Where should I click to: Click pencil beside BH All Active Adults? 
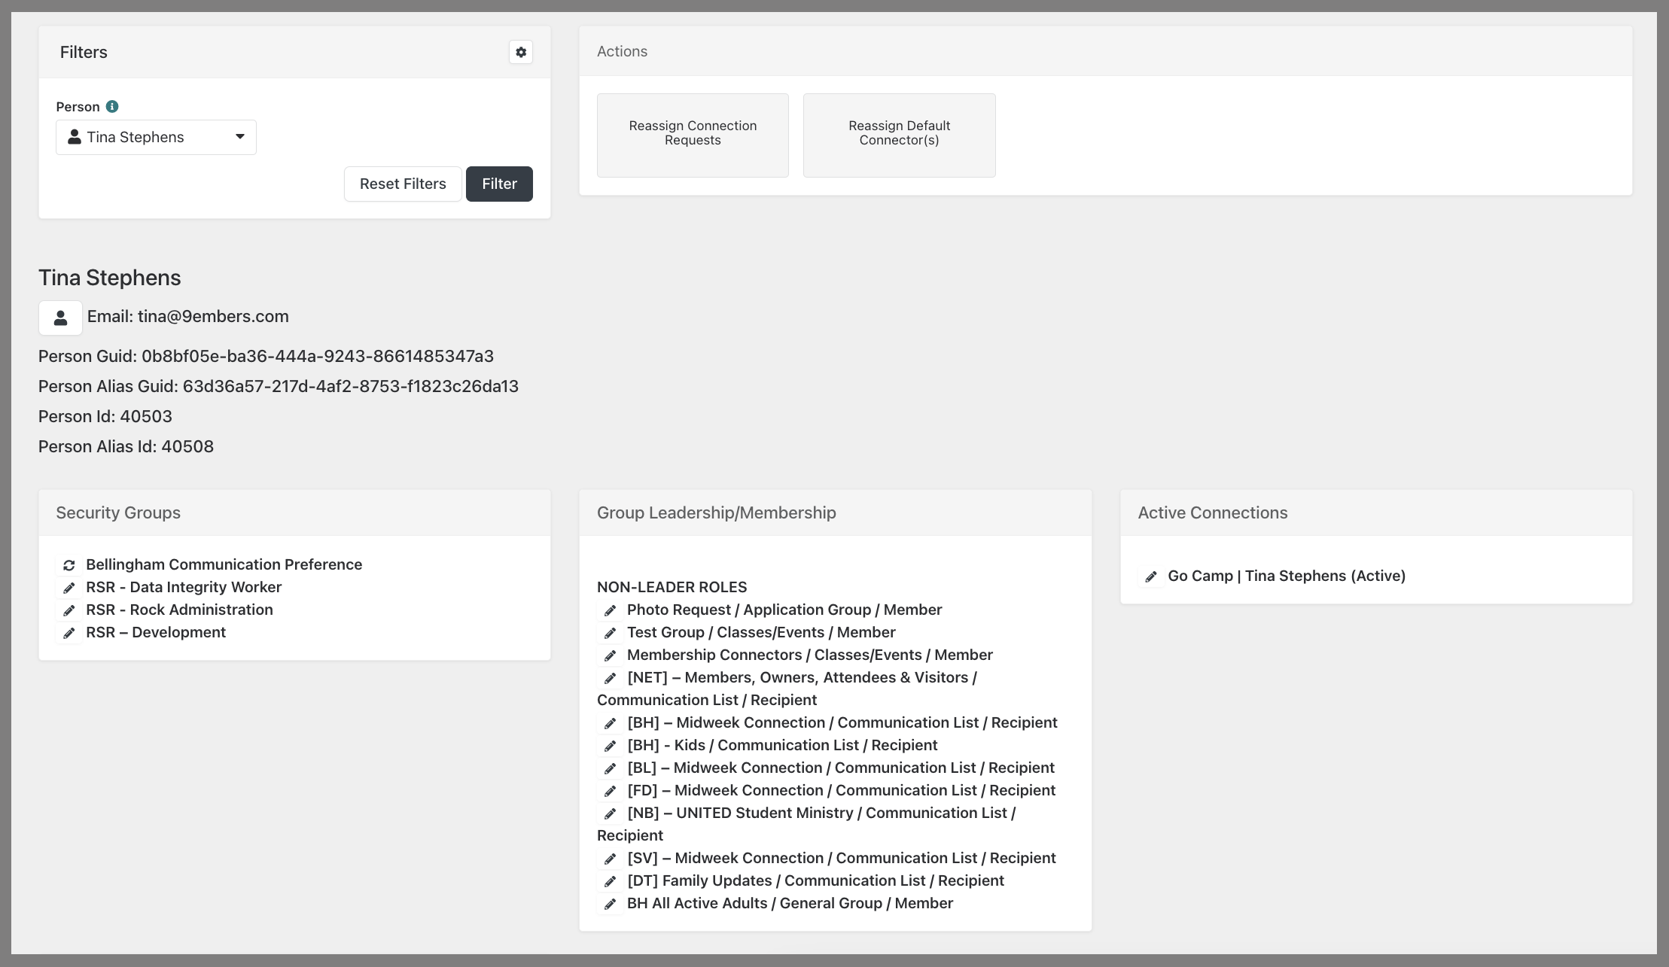click(610, 904)
